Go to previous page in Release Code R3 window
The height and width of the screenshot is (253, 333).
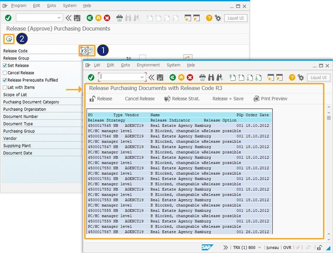[241, 77]
